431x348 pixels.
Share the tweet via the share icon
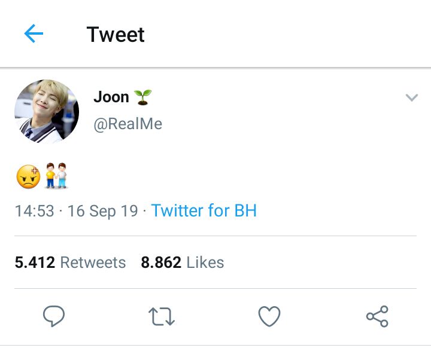377,316
